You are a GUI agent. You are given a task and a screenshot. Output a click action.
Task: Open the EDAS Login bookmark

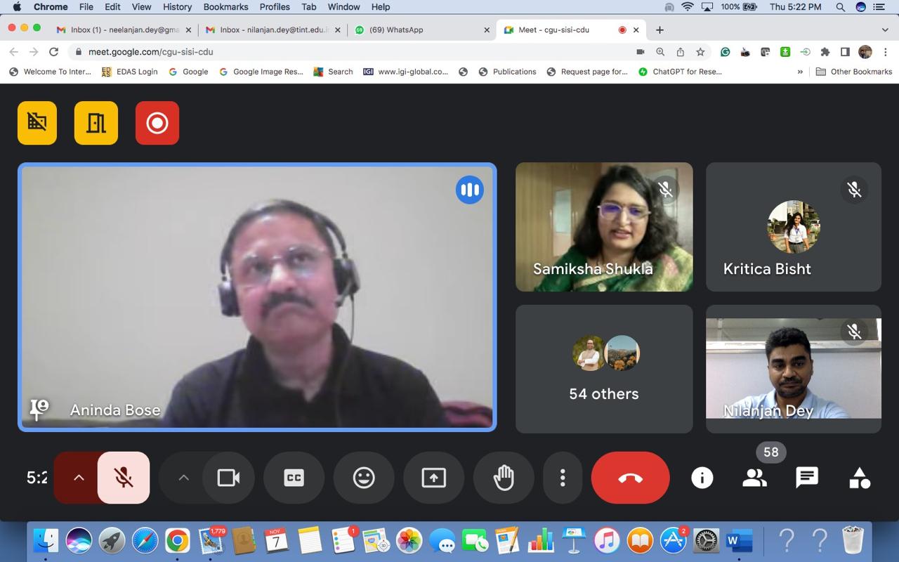pos(130,72)
